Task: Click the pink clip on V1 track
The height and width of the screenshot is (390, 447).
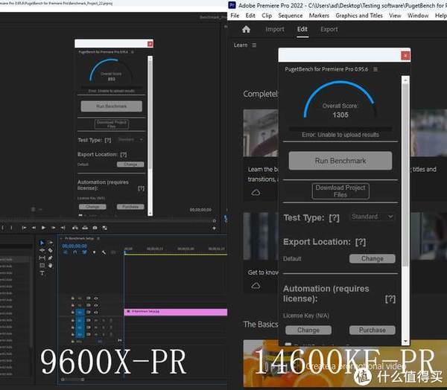Action: click(x=176, y=312)
